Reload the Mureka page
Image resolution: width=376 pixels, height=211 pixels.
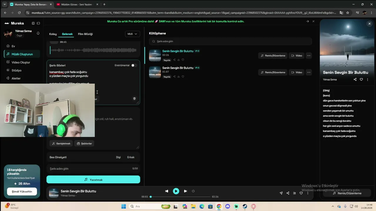(x=19, y=13)
